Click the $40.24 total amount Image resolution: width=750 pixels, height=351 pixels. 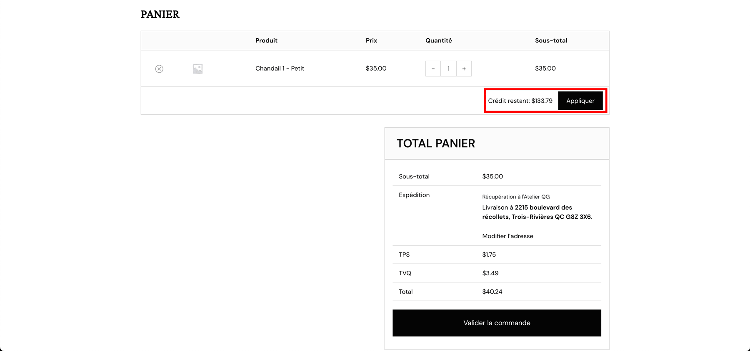tap(492, 292)
